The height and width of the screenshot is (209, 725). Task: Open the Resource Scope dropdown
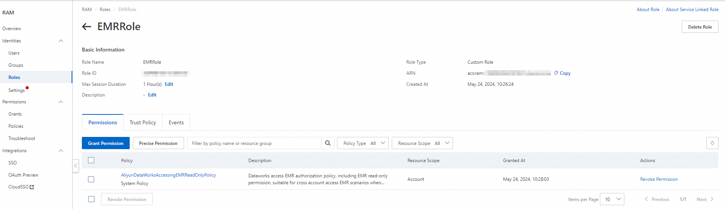click(x=422, y=143)
